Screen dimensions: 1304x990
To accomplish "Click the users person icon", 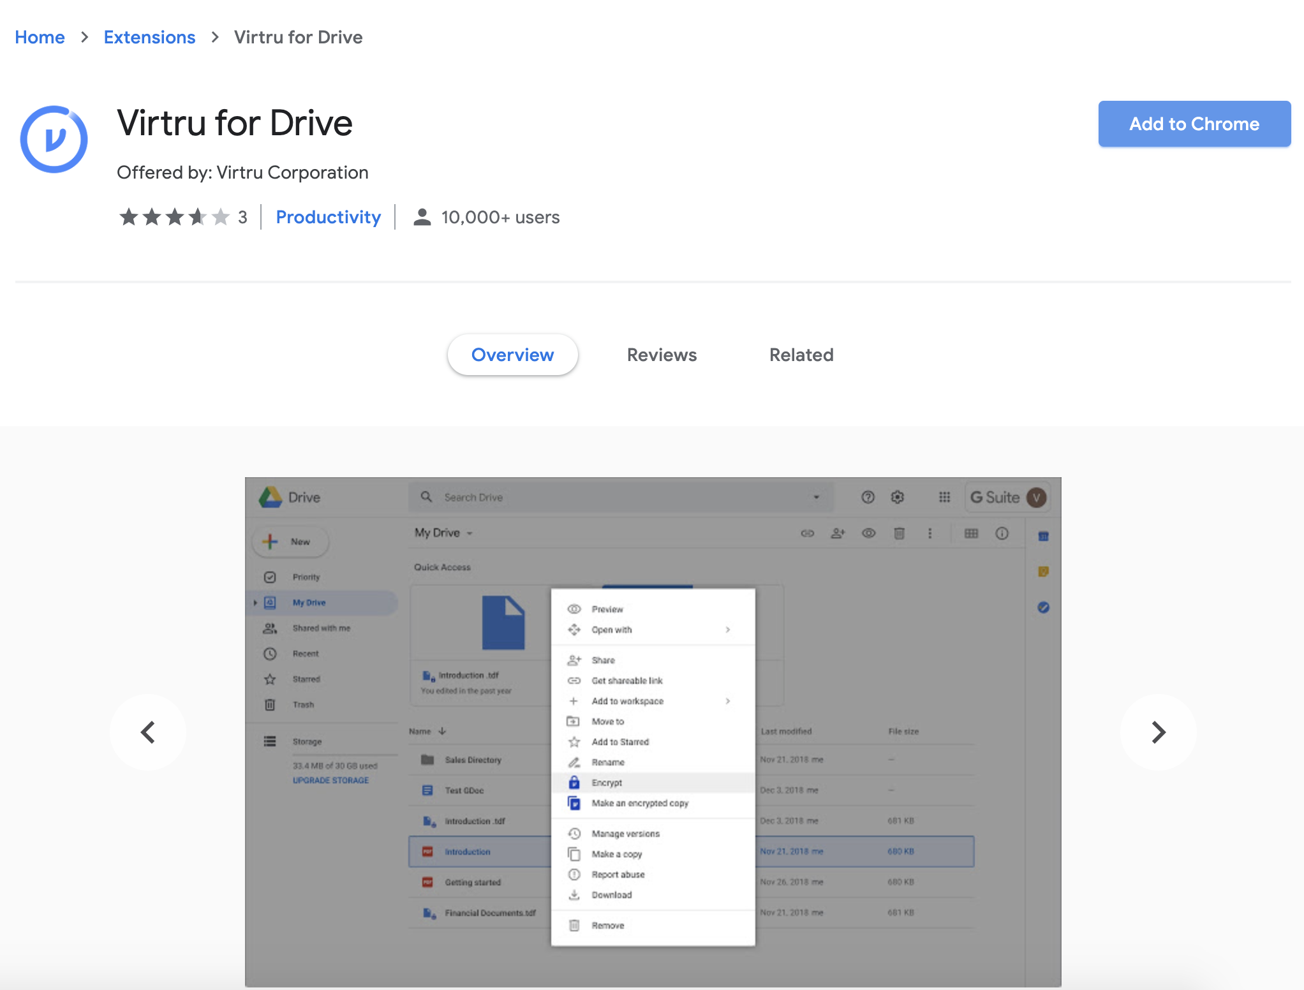I will point(422,218).
